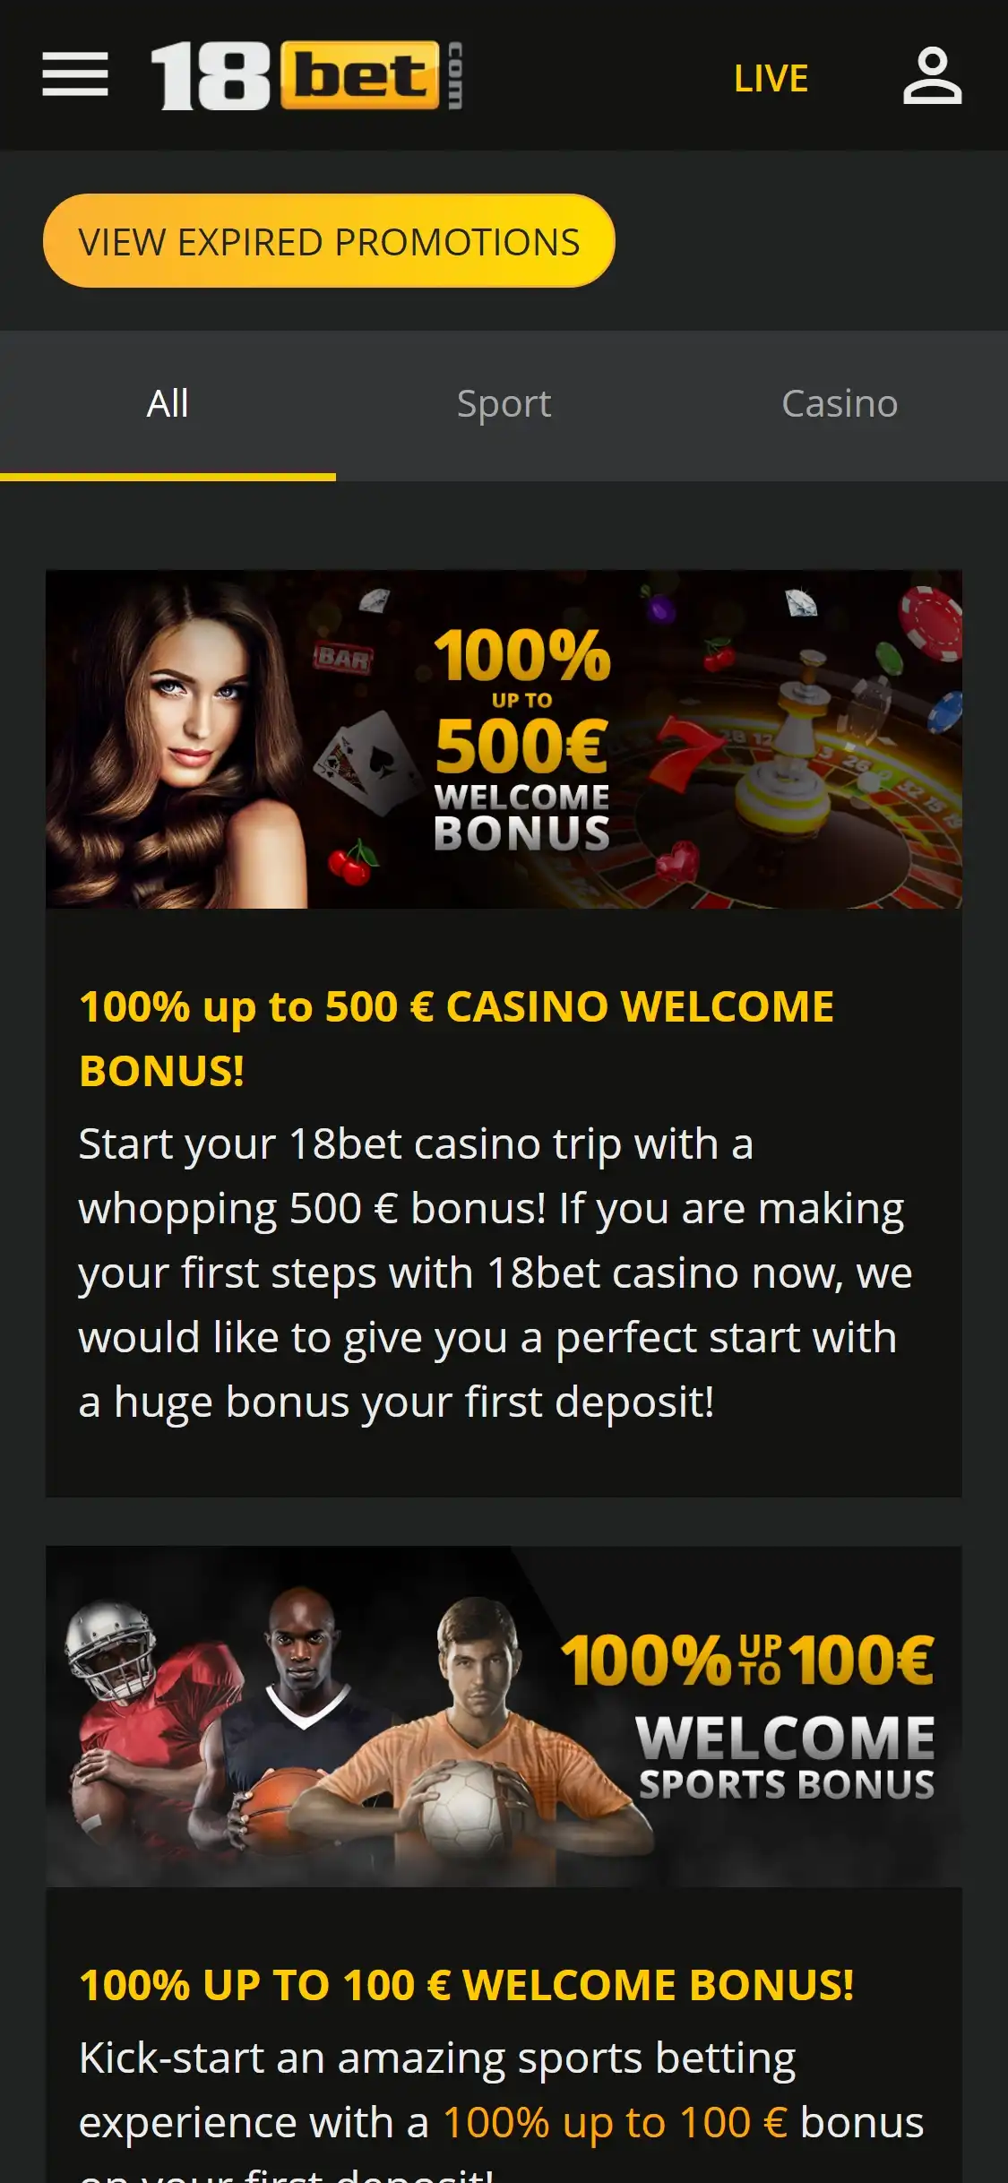Click the casino bonus description paragraph
Viewport: 1008px width, 2183px height.
[x=495, y=1273]
